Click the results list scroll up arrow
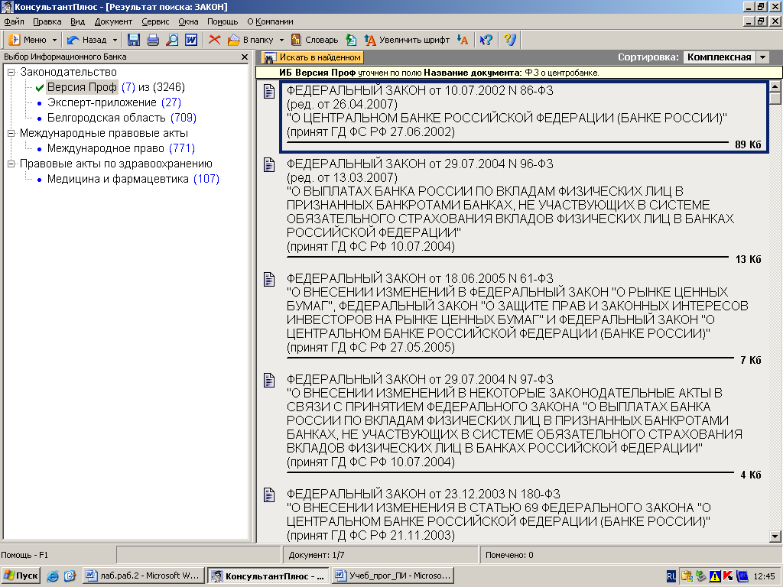 (775, 86)
